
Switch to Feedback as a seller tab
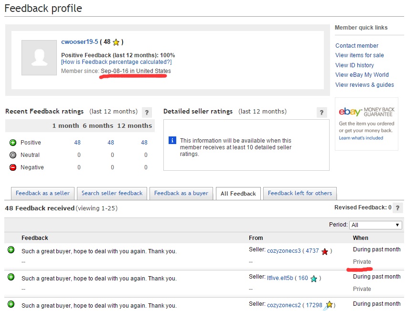point(43,193)
